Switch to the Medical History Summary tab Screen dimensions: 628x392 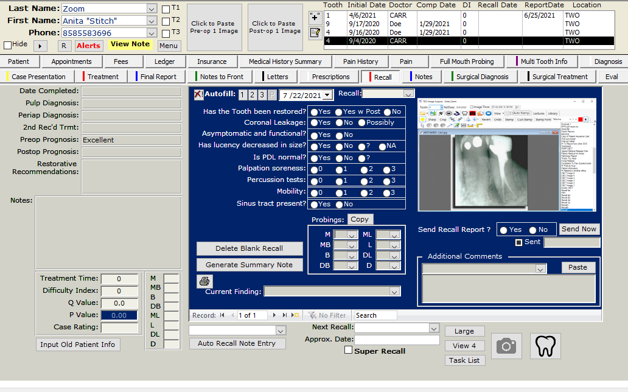tap(285, 61)
